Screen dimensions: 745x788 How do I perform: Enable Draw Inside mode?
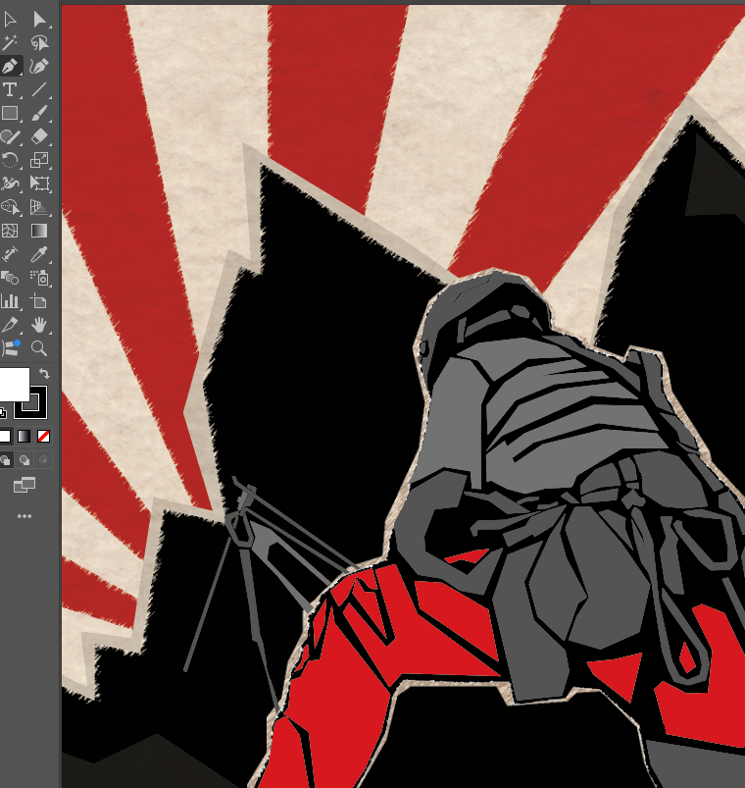point(43,460)
